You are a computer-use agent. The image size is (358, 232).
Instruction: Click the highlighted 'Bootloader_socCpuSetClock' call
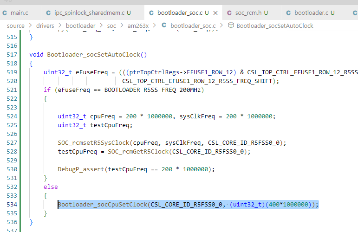click(x=103, y=205)
